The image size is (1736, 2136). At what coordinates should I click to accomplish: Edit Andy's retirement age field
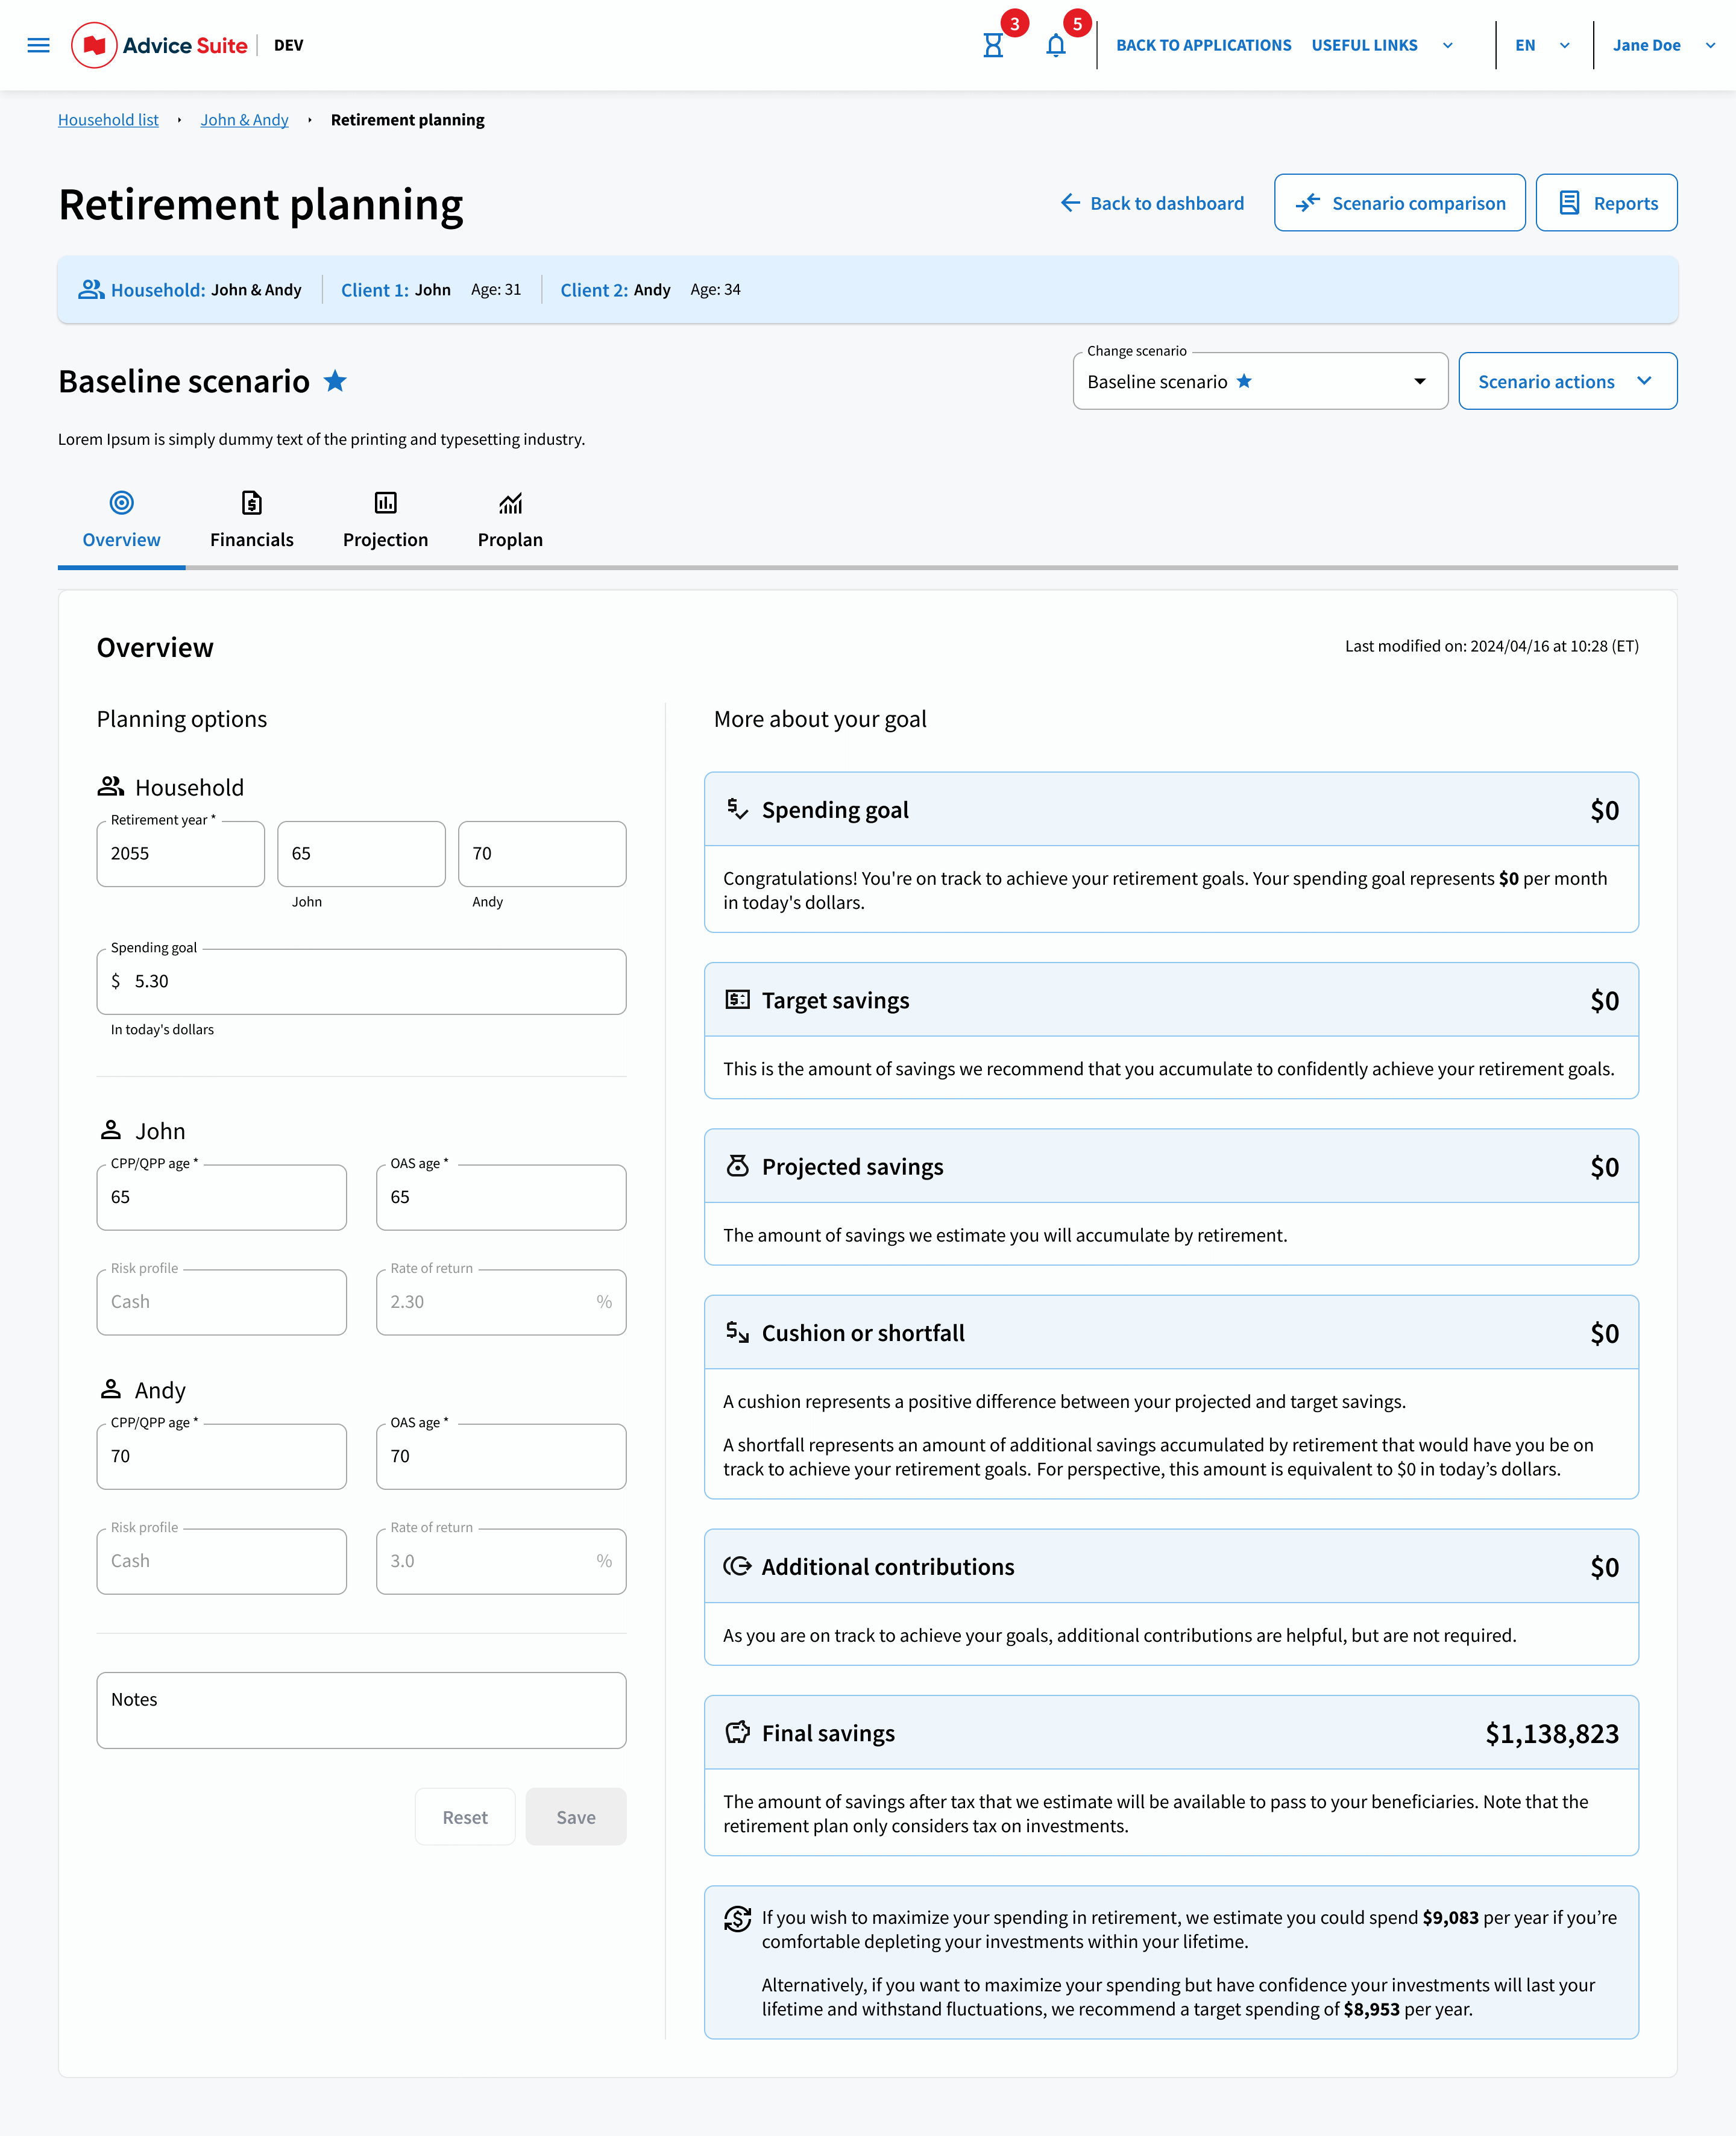[x=542, y=853]
